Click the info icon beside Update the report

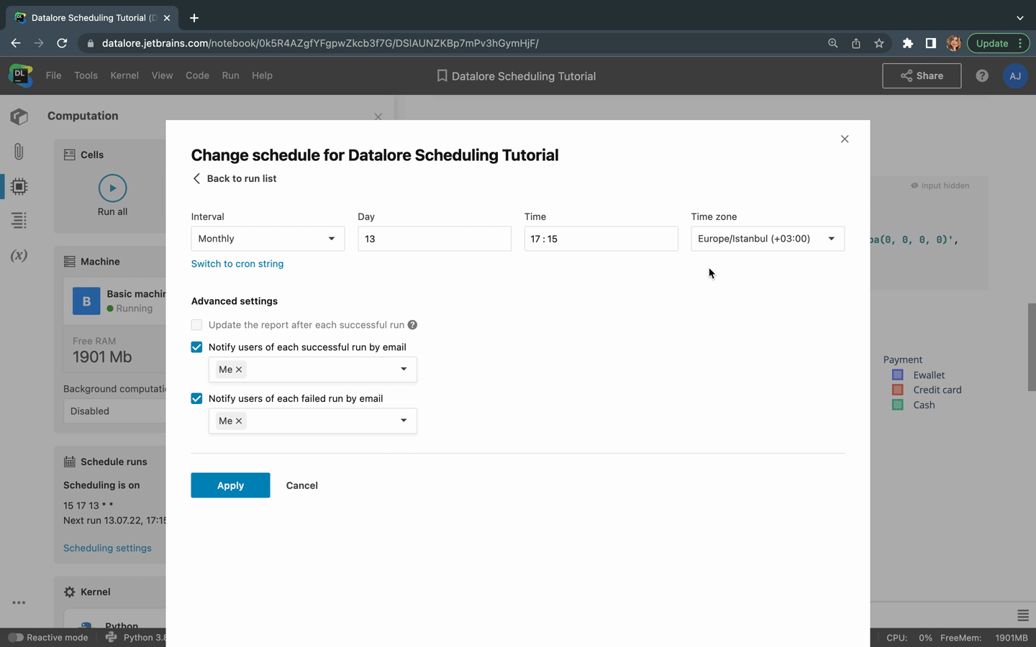click(x=412, y=325)
